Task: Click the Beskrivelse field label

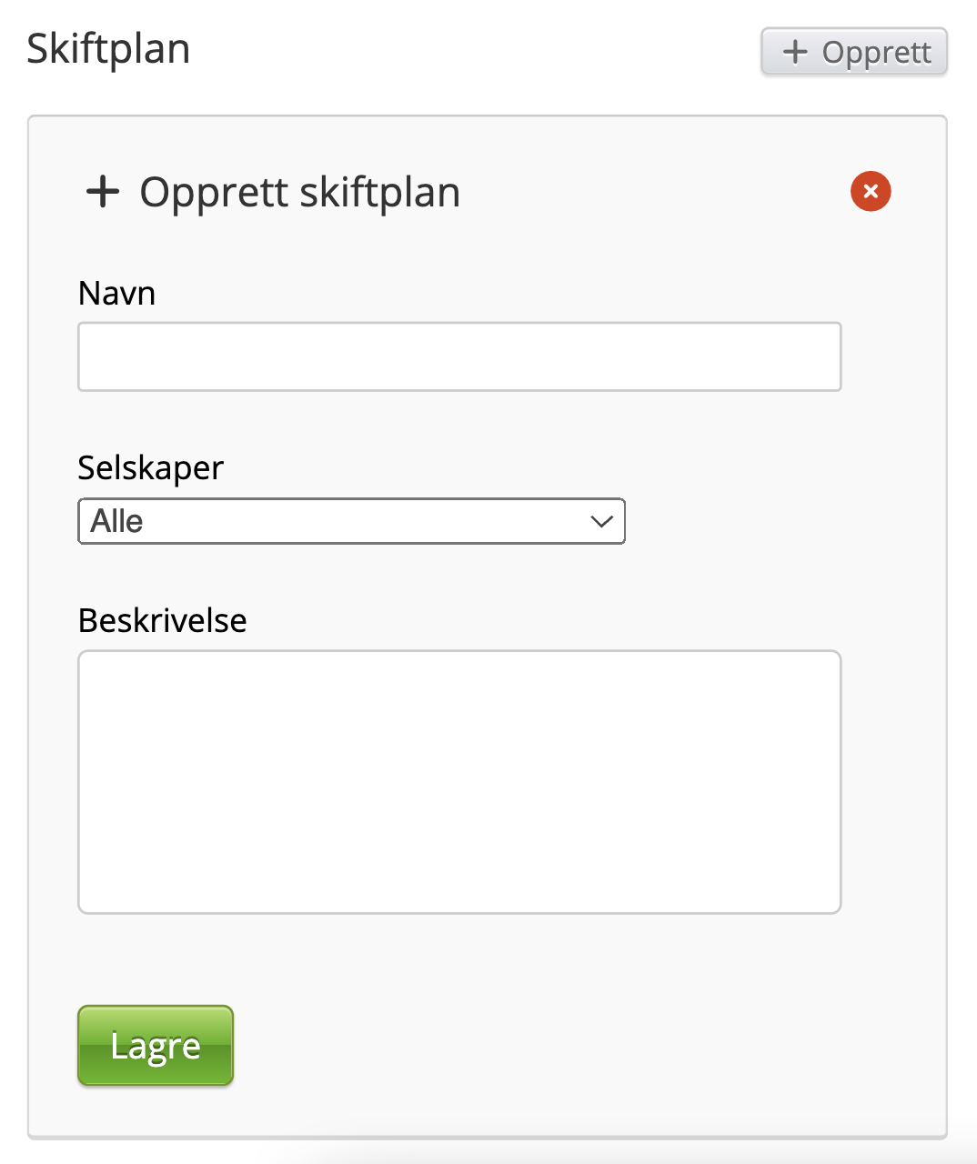Action: 163,620
